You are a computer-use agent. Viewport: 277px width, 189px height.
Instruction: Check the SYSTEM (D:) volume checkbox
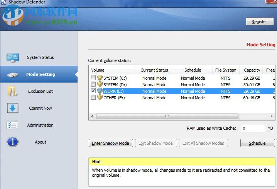[93, 84]
